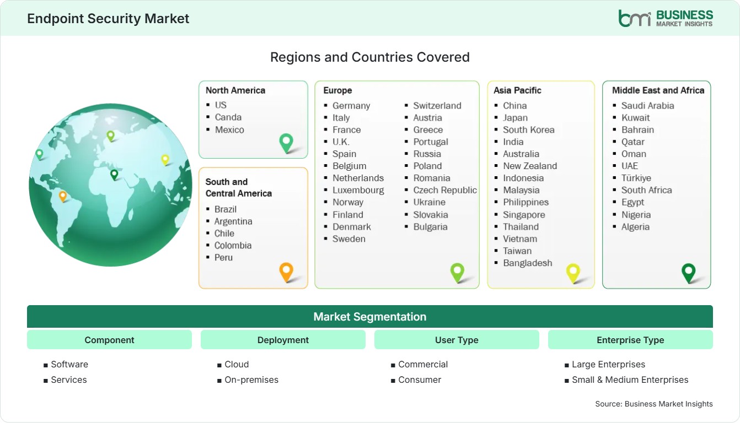
Task: Click Brazil in South America list
Action: coord(226,209)
